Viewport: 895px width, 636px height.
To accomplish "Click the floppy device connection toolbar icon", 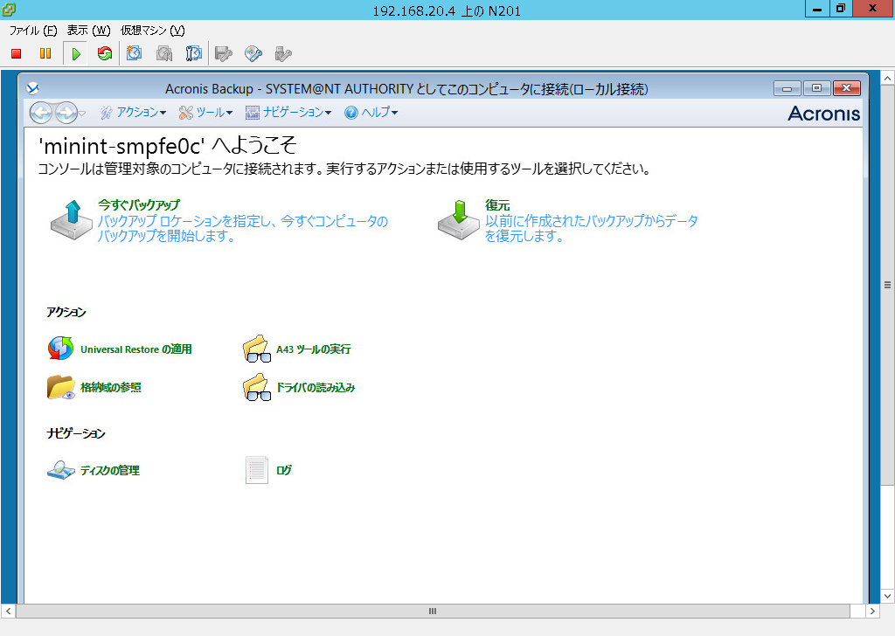I will [223, 53].
